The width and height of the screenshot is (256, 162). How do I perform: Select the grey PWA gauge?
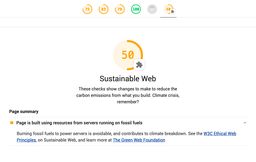point(152,9)
